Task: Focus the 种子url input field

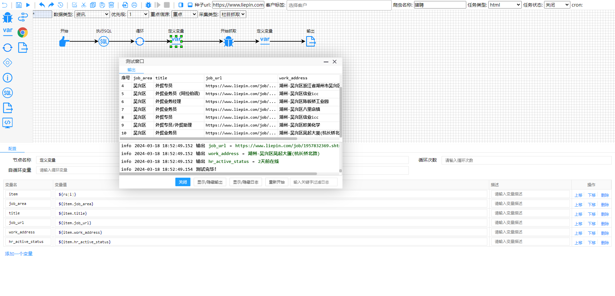Action: [x=238, y=5]
